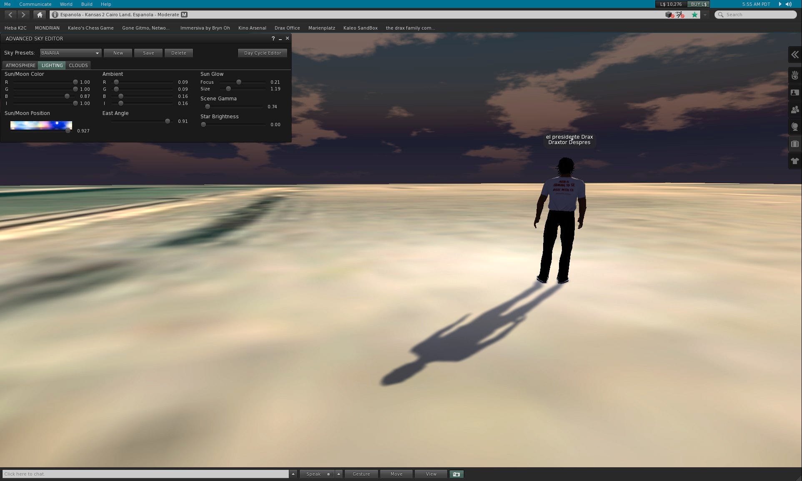The width and height of the screenshot is (802, 481).
Task: Toggle the Speak voice button
Action: tap(313, 474)
